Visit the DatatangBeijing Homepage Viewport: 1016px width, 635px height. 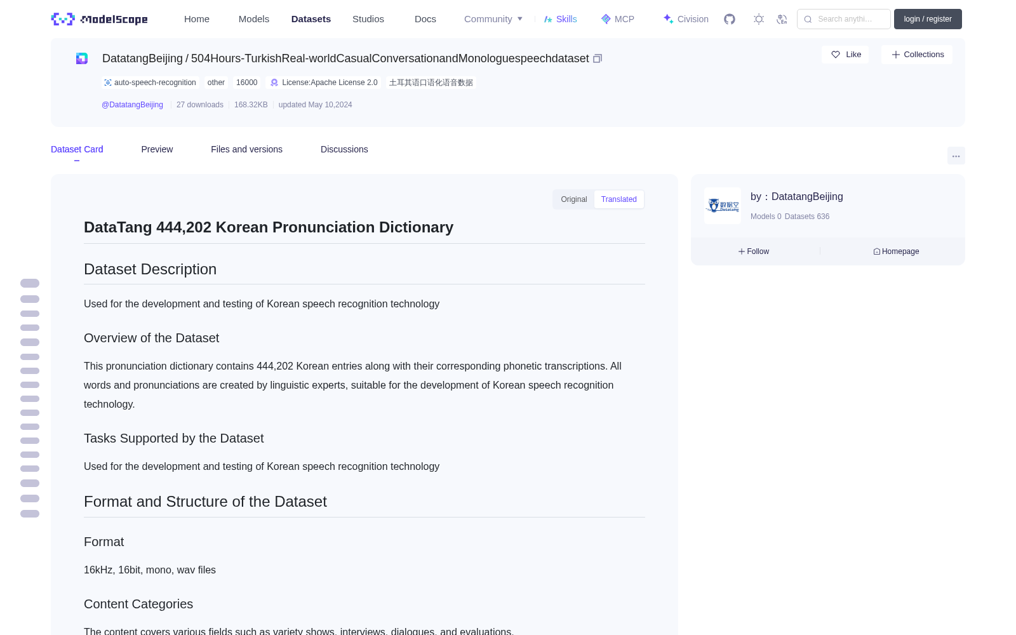point(896,251)
